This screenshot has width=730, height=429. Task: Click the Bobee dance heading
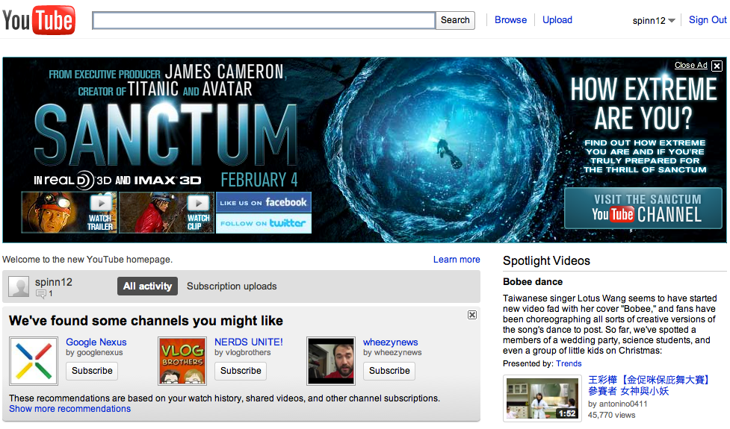pos(533,282)
